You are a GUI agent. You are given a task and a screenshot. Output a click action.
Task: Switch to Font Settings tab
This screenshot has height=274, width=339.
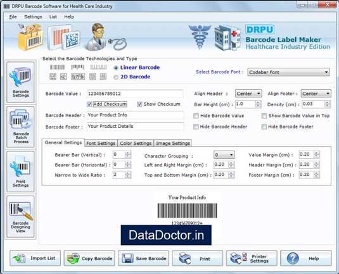[101, 143]
